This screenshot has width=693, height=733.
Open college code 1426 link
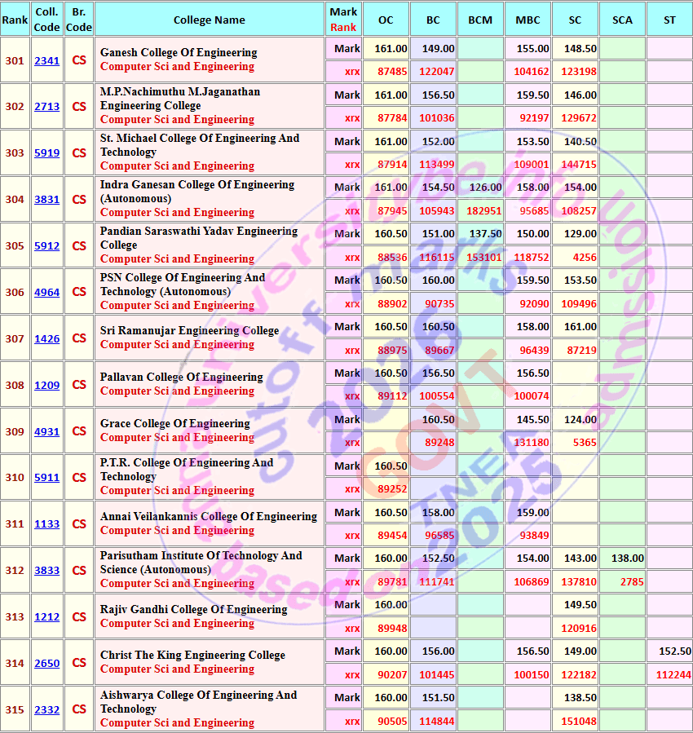point(46,339)
